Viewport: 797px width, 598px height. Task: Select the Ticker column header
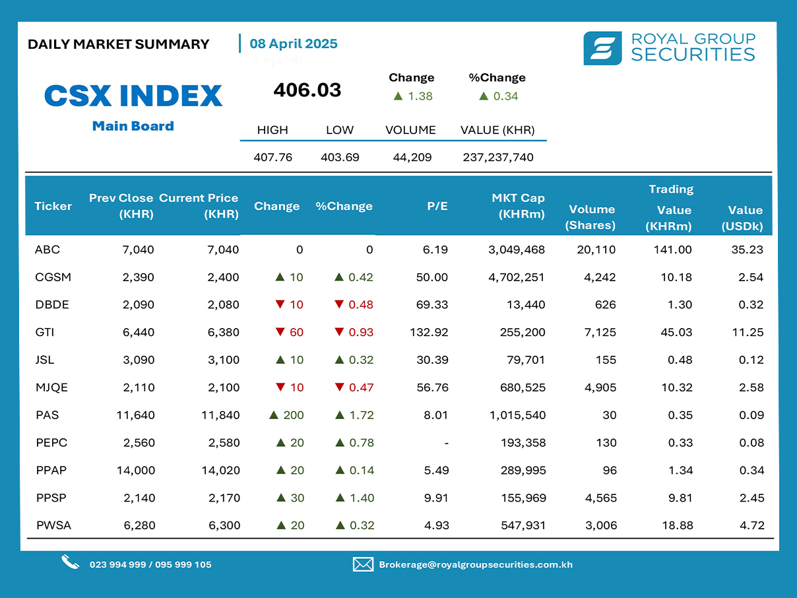pos(53,207)
